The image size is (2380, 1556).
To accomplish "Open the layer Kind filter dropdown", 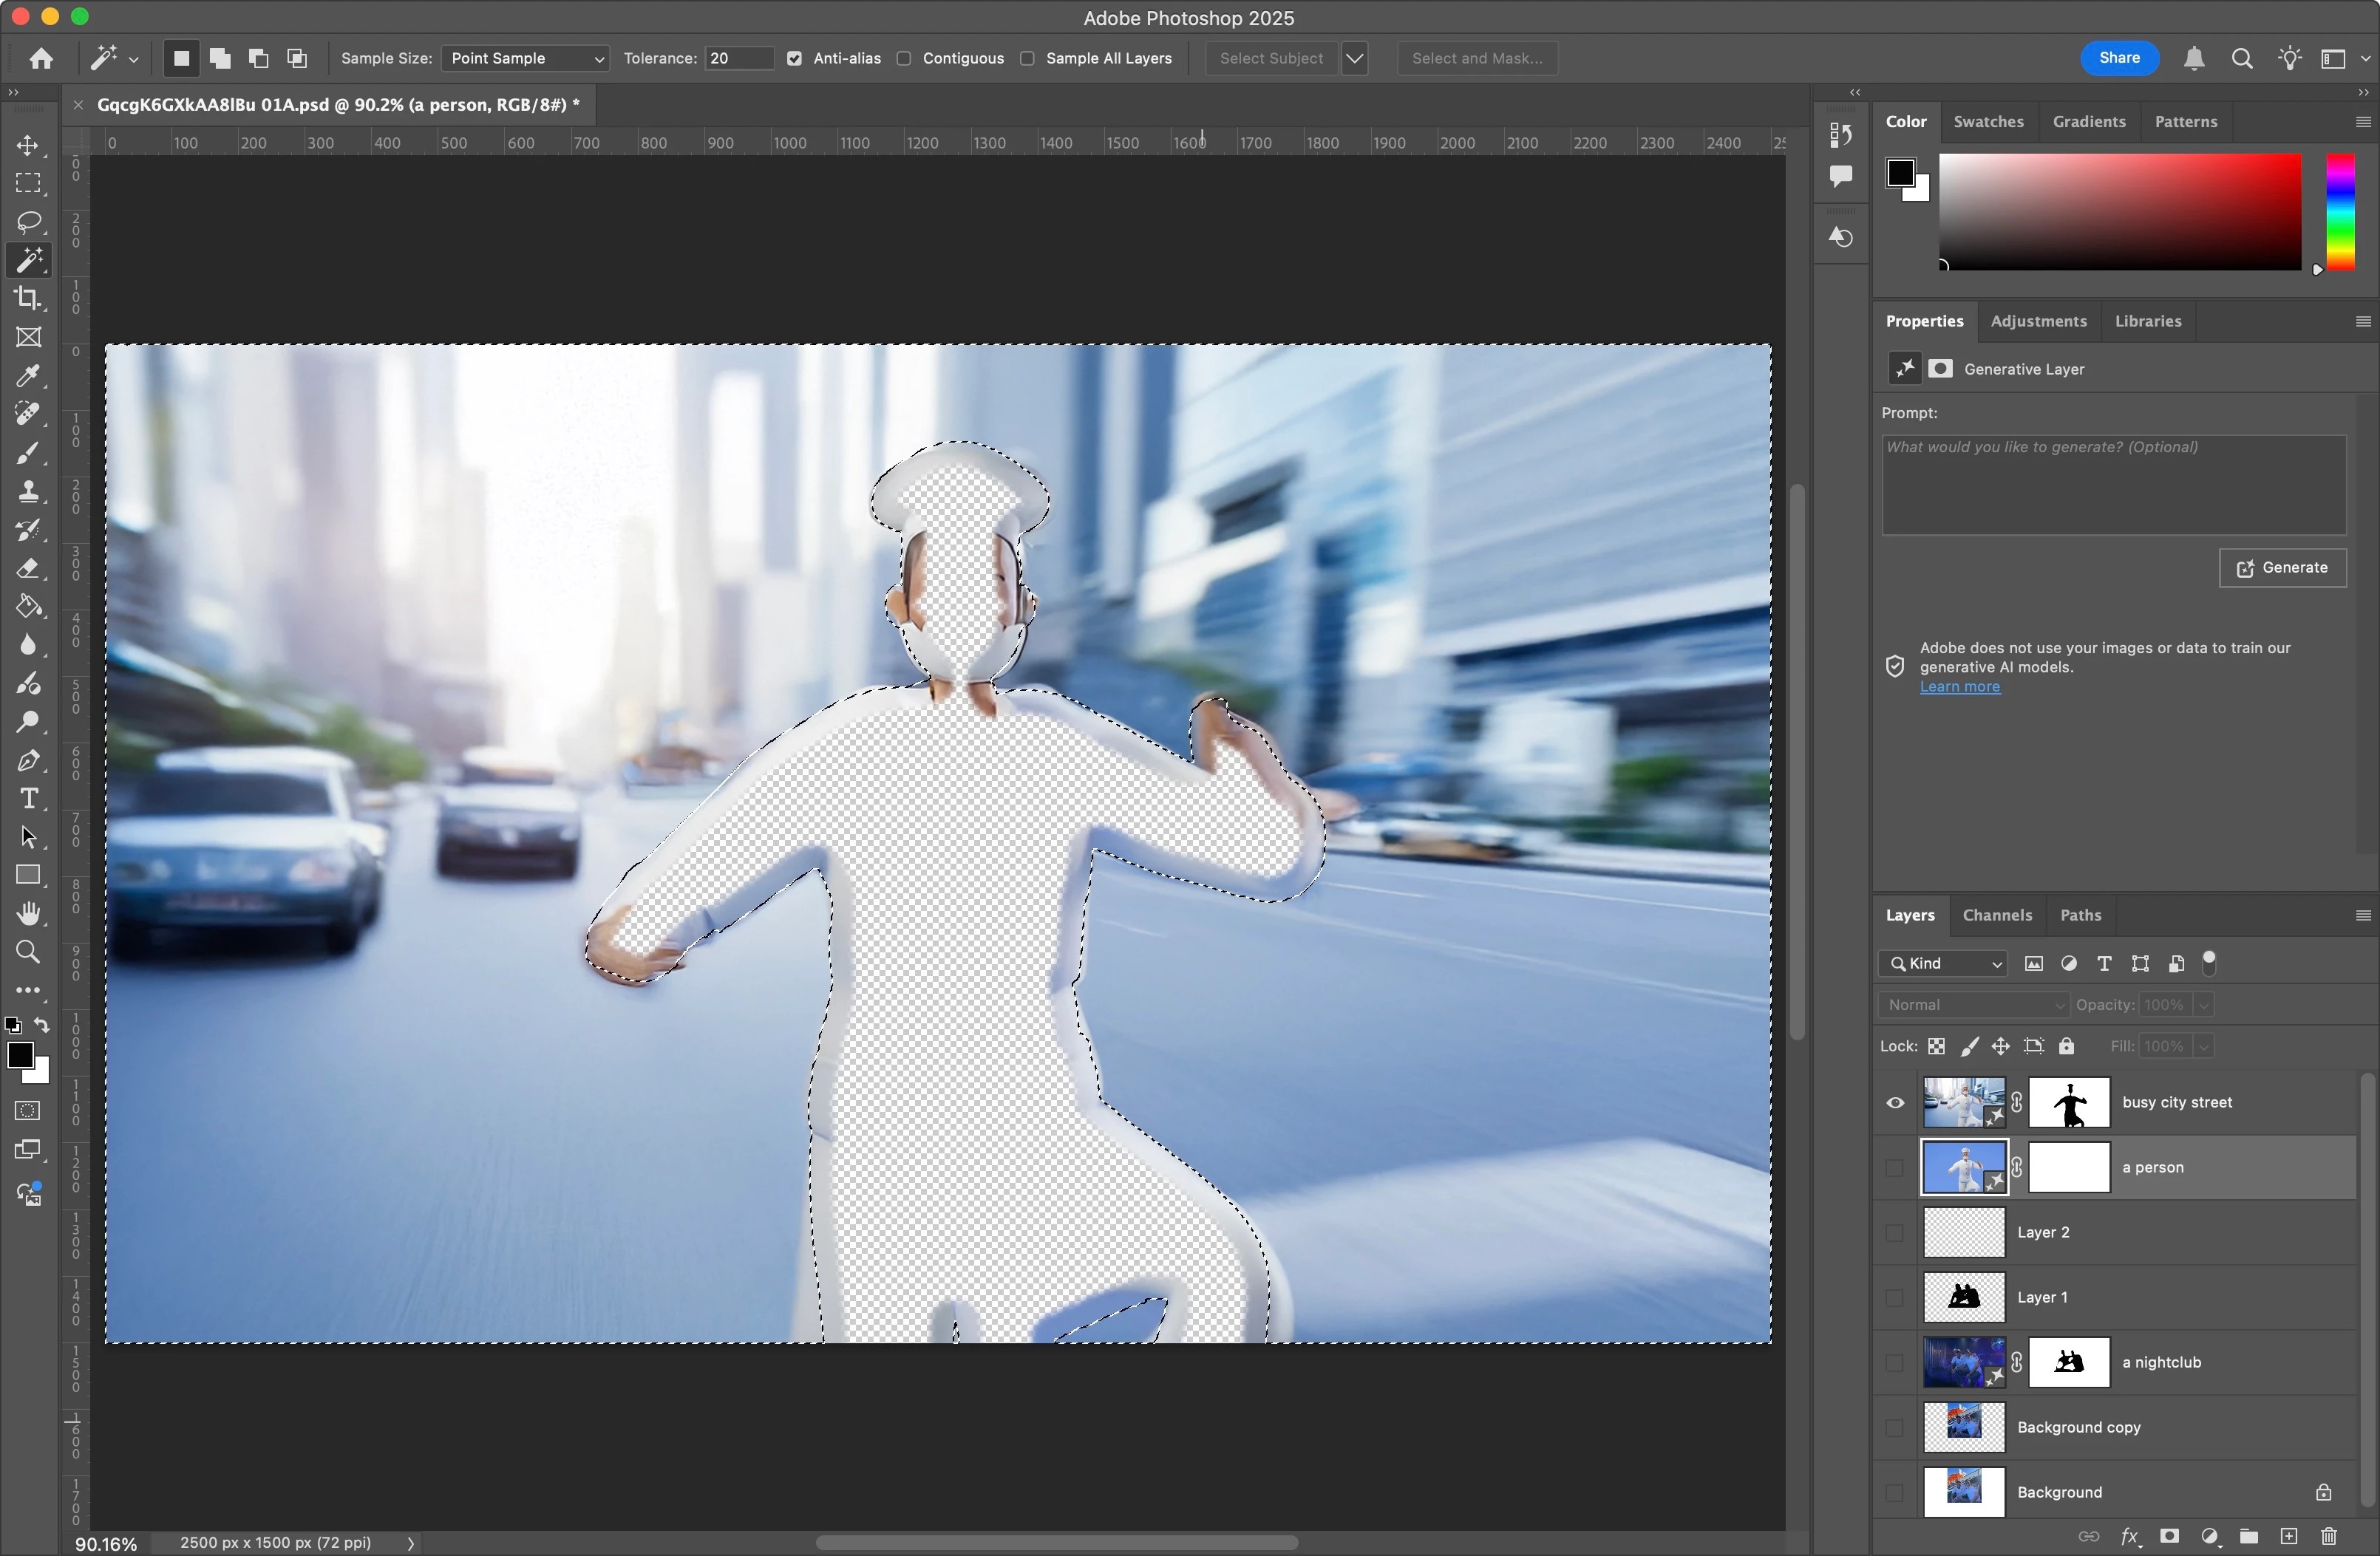I will pyautogui.click(x=1943, y=963).
